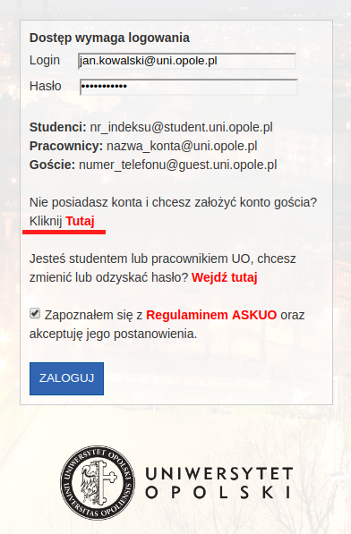Click the Uniwersytet Opolski round seal logo

tap(98, 483)
